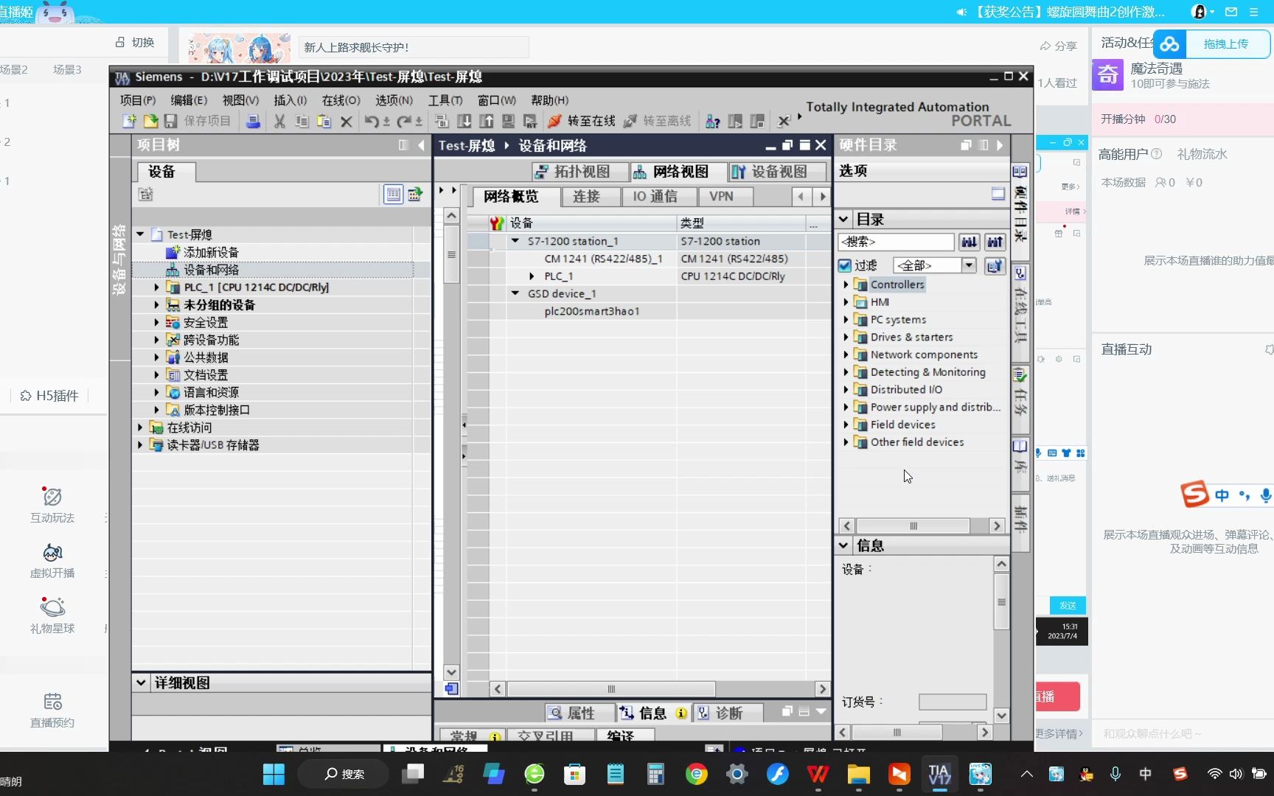This screenshot has width=1274, height=796.
Task: Cut selection with the scissors icon
Action: coord(279,121)
